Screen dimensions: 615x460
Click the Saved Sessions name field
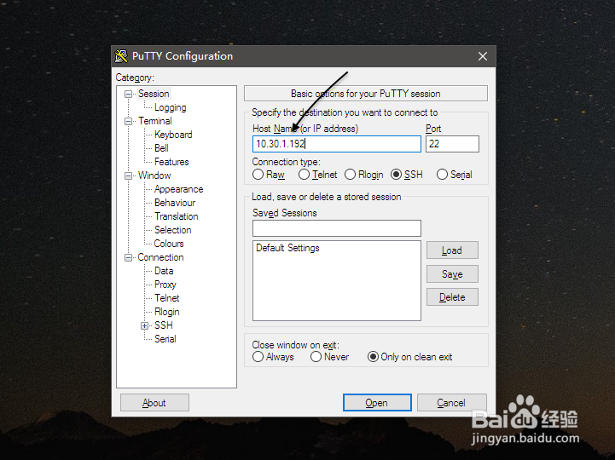(x=337, y=228)
